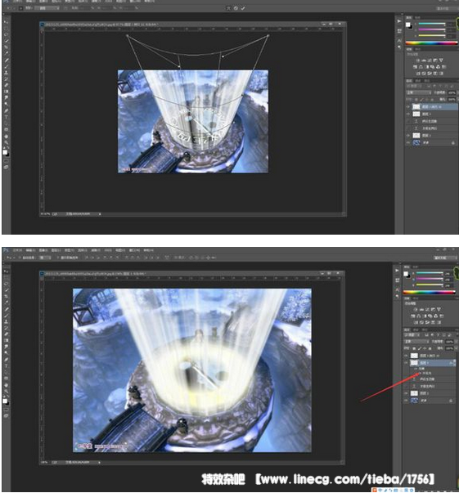This screenshot has width=459, height=493.
Task: Open File menu in bottom window
Action: tap(17, 250)
